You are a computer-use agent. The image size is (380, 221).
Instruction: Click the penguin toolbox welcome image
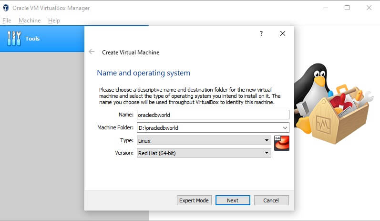click(333, 104)
